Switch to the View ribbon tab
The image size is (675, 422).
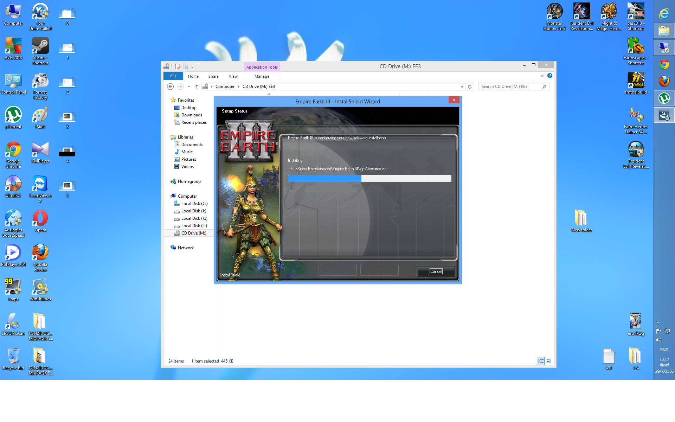pos(233,76)
